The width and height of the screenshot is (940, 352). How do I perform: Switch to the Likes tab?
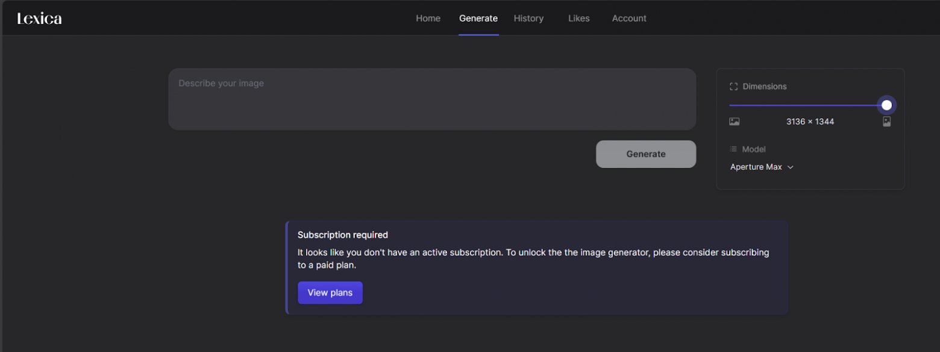point(578,19)
